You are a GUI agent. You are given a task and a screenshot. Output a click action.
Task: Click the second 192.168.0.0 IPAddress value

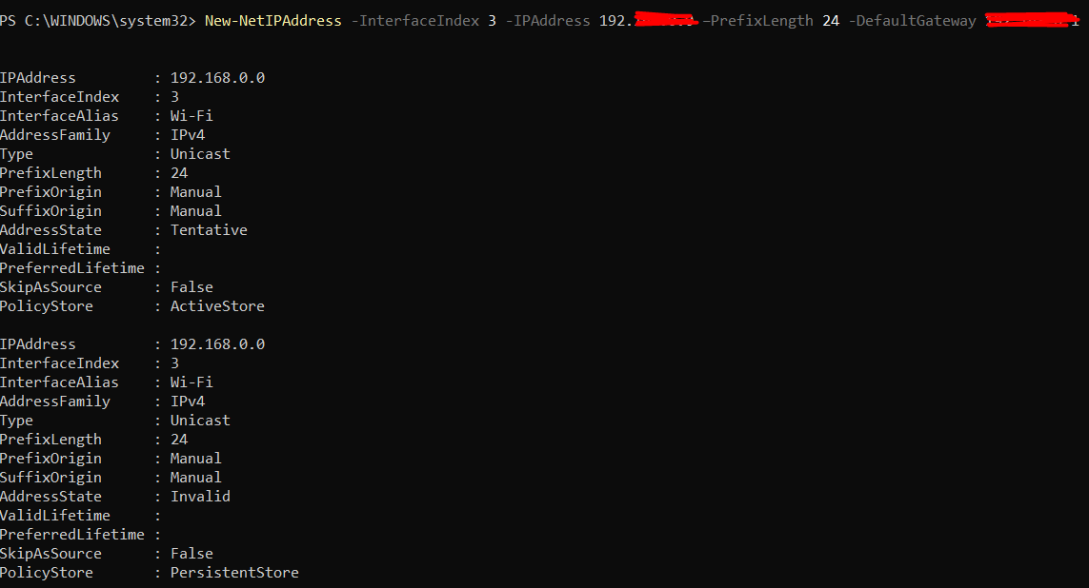click(x=217, y=343)
